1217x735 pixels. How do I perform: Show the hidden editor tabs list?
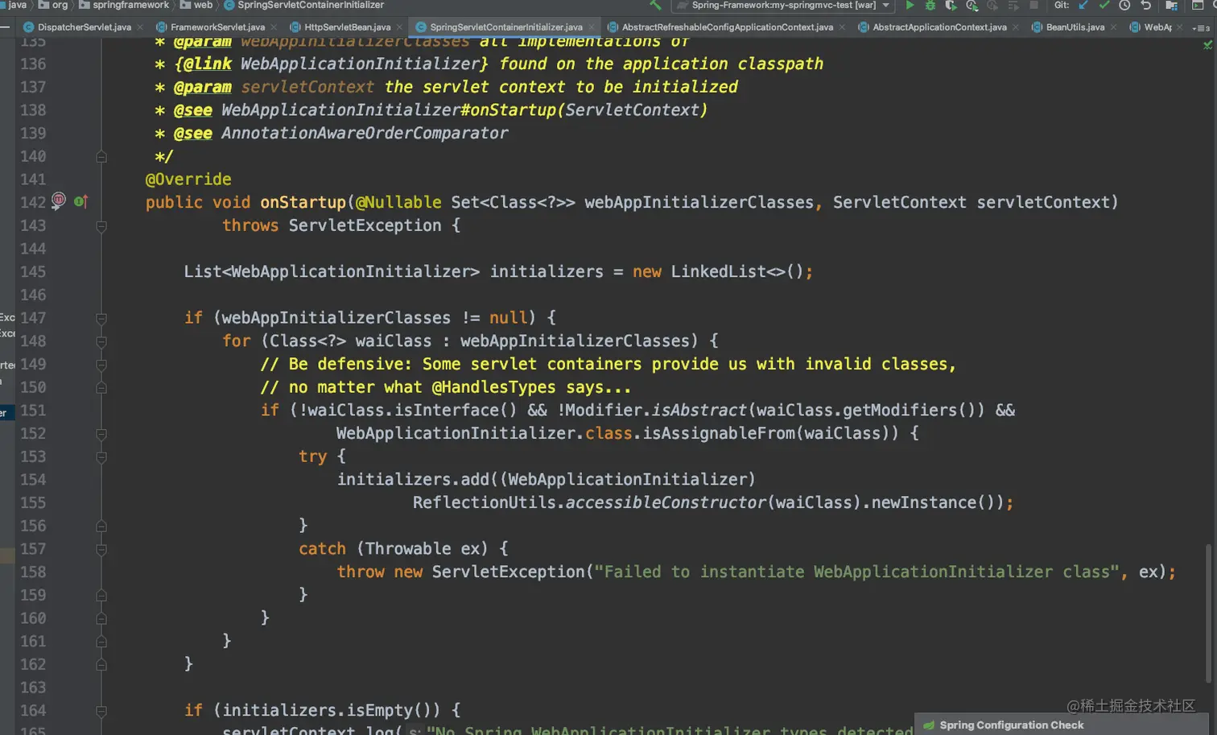tap(1203, 27)
